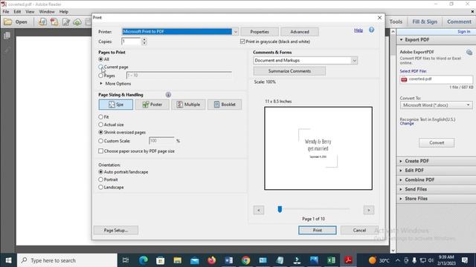Click Cancel in the Print dialog
Screen dimensions: 476x267
click(x=359, y=231)
